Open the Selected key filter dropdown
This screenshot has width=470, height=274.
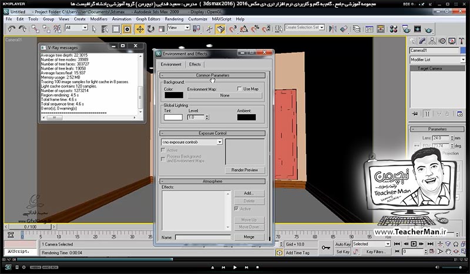coord(388,244)
